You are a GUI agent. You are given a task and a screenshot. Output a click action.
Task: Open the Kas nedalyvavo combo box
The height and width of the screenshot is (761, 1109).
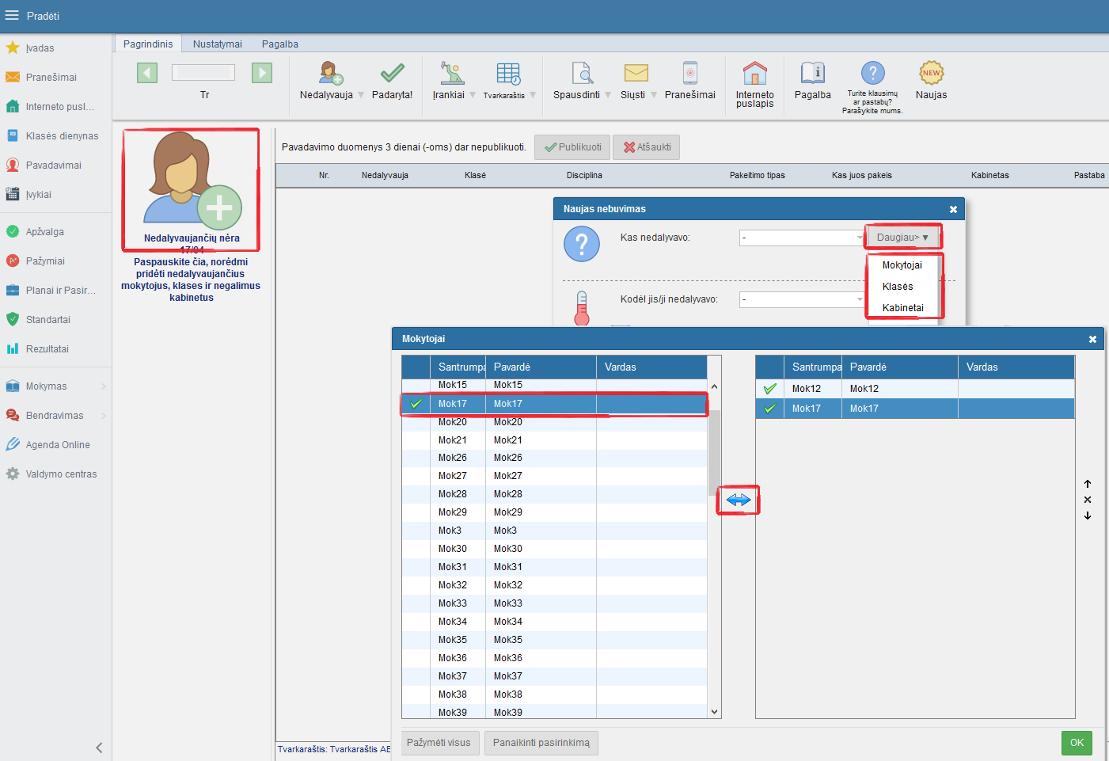tap(802, 238)
